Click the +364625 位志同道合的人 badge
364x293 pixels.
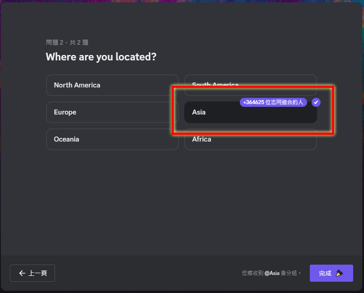coord(273,102)
